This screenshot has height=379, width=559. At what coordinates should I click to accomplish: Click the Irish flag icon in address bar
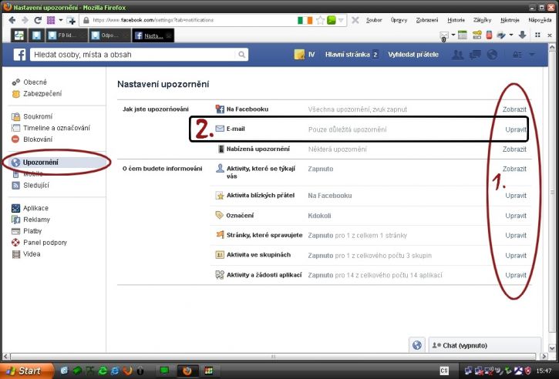tap(305, 20)
